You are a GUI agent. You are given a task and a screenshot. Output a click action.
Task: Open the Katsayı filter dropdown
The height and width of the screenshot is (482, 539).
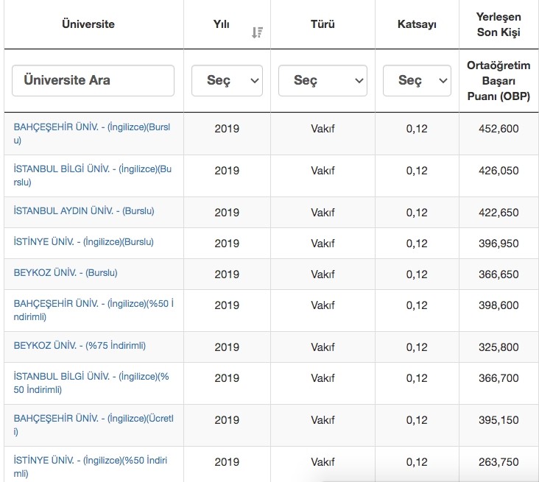point(416,80)
